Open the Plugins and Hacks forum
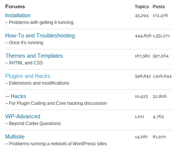 (28, 76)
